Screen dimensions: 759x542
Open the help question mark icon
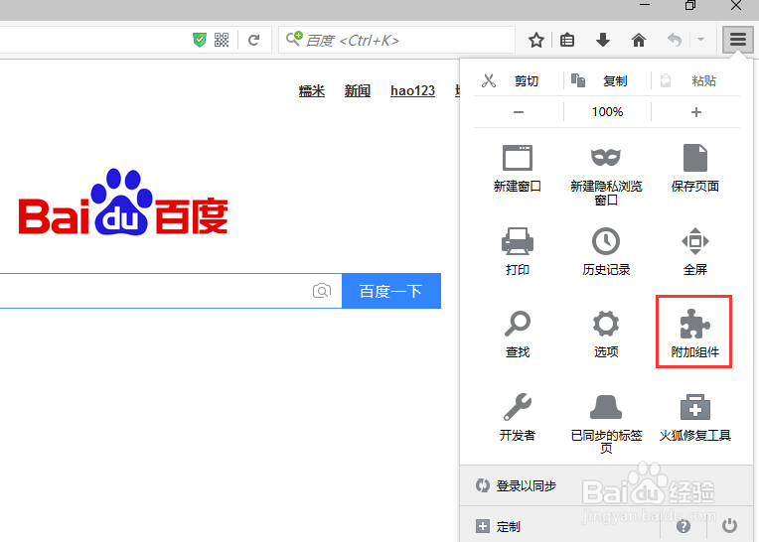click(683, 526)
